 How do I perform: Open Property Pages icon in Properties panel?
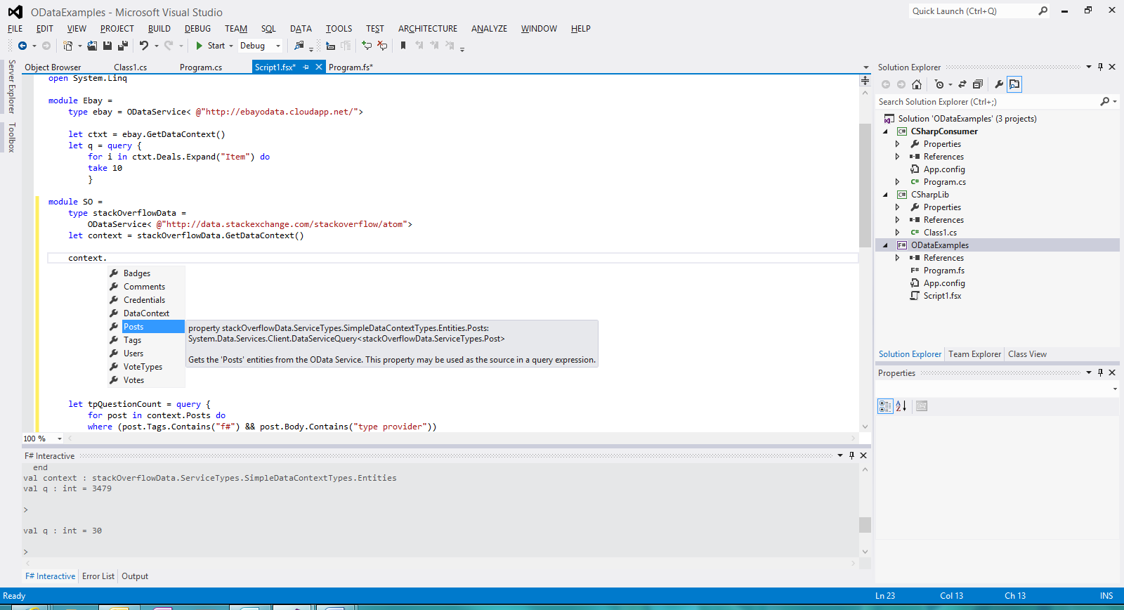click(922, 406)
